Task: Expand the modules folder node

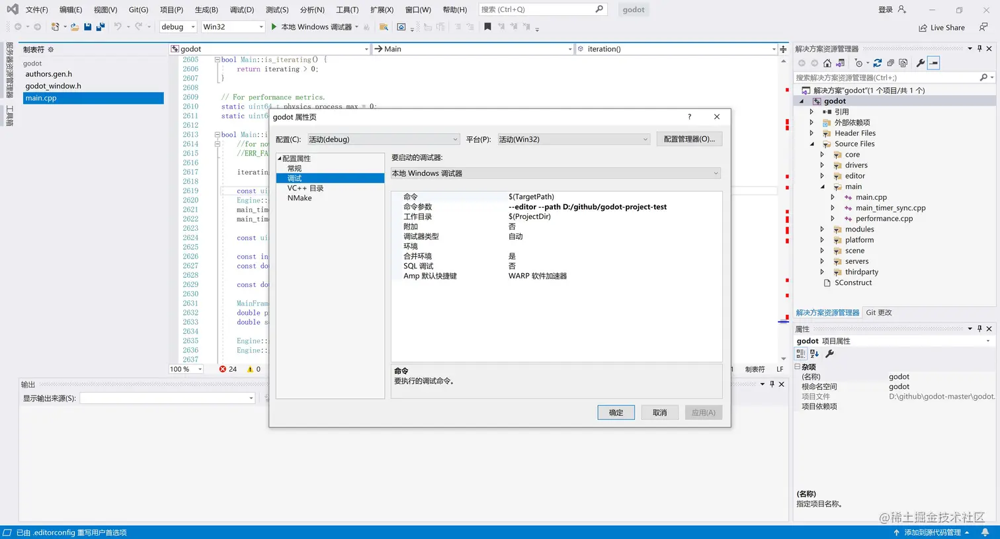Action: tap(823, 229)
